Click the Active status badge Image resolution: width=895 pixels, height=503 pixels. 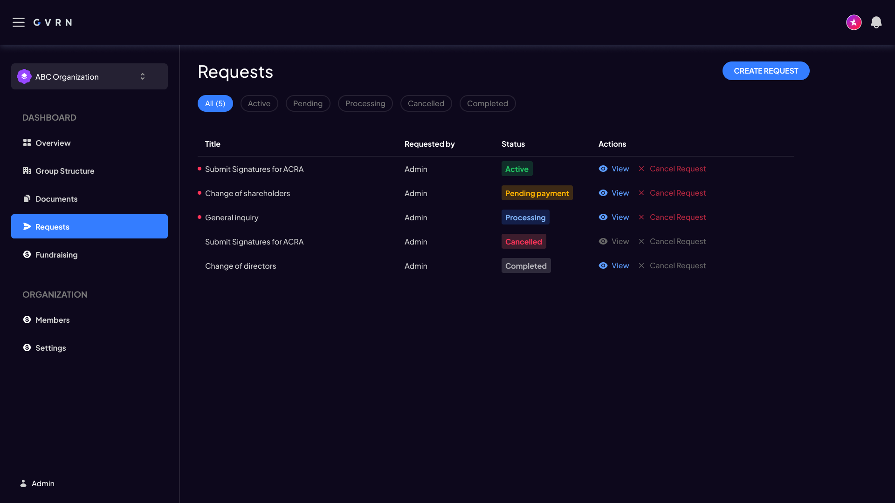coord(517,169)
